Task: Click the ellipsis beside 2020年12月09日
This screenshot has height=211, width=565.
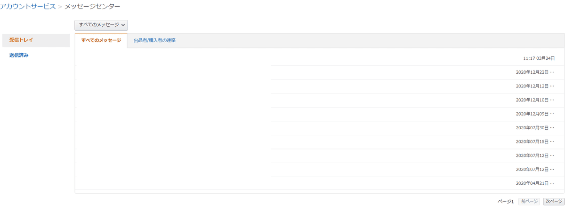Action: (x=552, y=114)
